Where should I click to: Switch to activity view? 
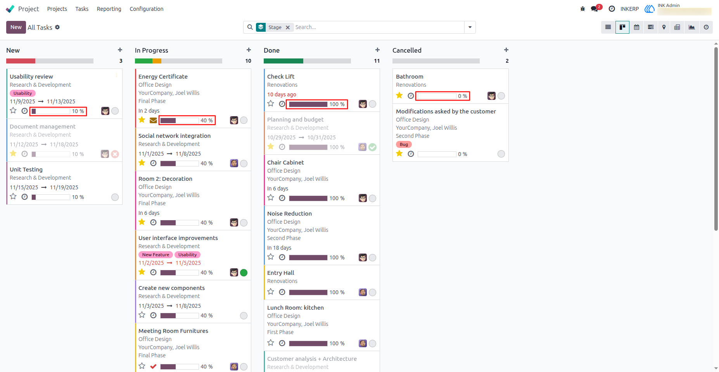click(706, 27)
